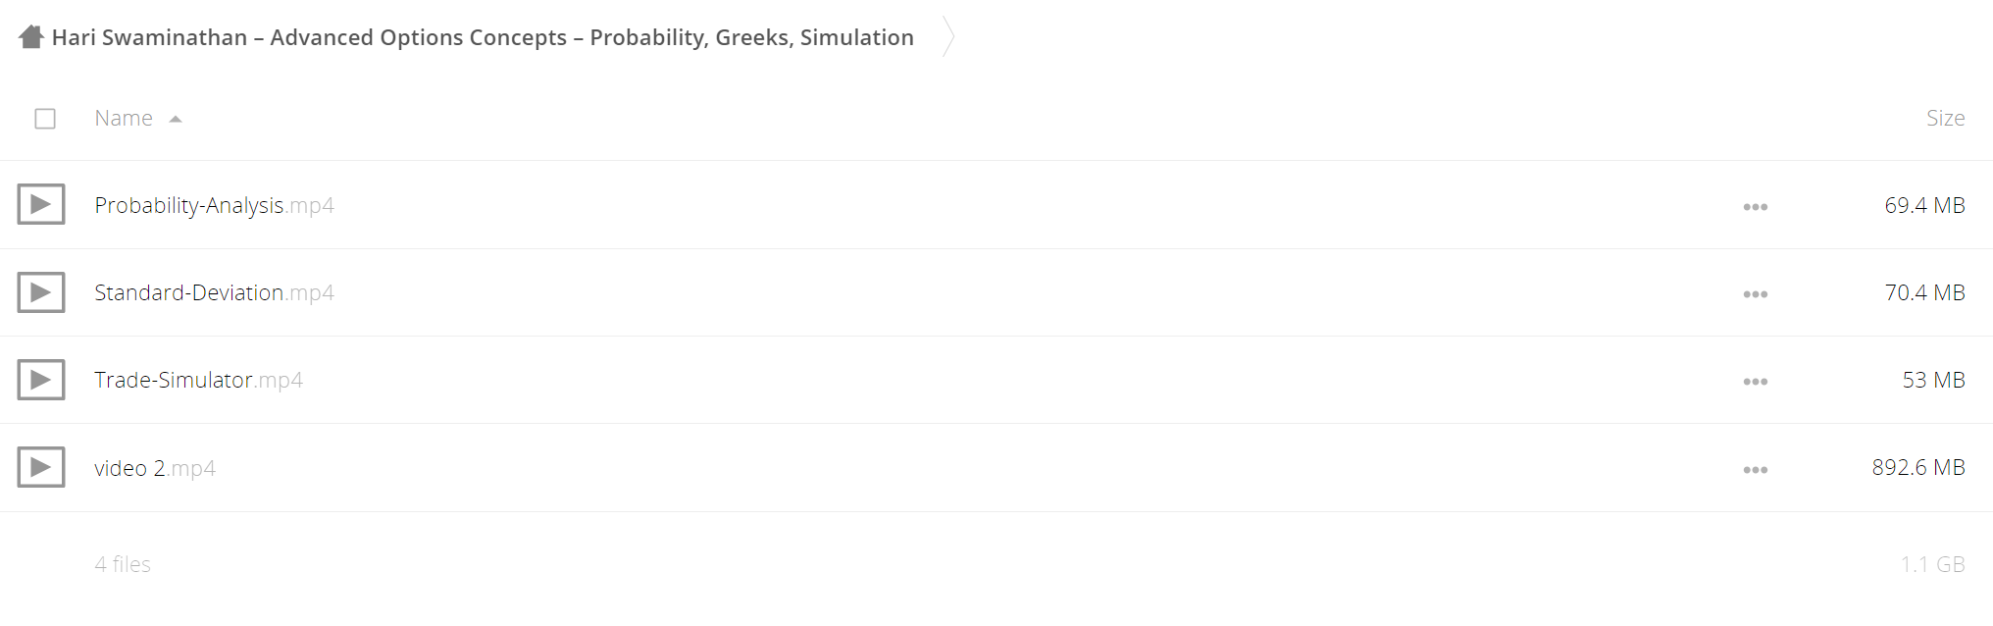Click the breadcrumb chevron separator
This screenshot has width=1993, height=626.
coord(948,37)
